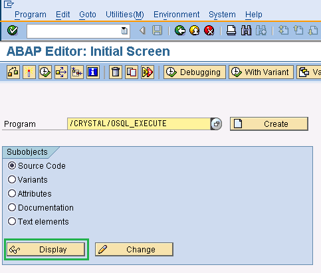This screenshot has height=273, width=321.
Task: Click the Check syntax icon
Action: (13, 72)
